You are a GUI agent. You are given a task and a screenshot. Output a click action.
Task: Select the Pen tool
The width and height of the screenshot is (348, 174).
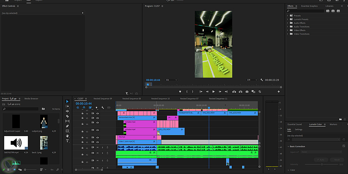coord(68,126)
